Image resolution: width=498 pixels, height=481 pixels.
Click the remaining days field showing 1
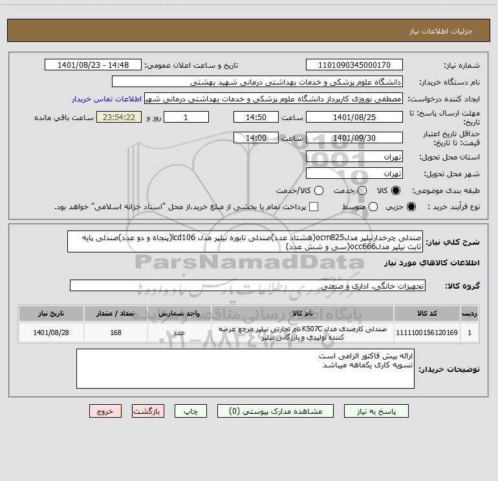click(186, 117)
